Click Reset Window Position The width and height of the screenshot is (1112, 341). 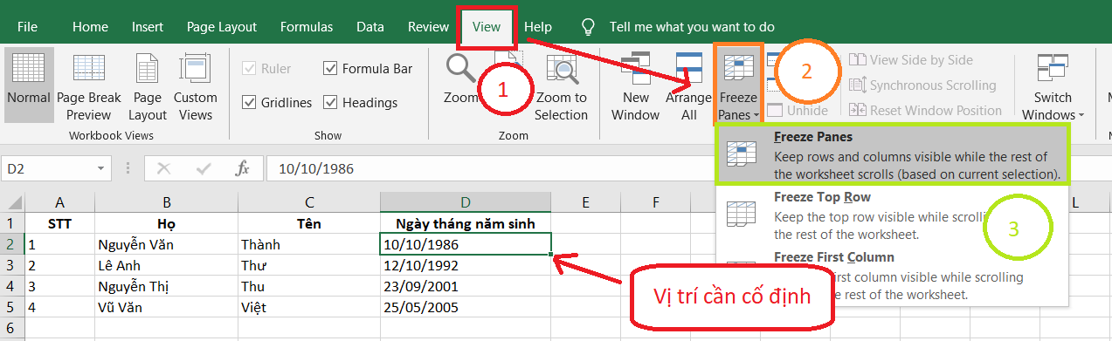(925, 111)
